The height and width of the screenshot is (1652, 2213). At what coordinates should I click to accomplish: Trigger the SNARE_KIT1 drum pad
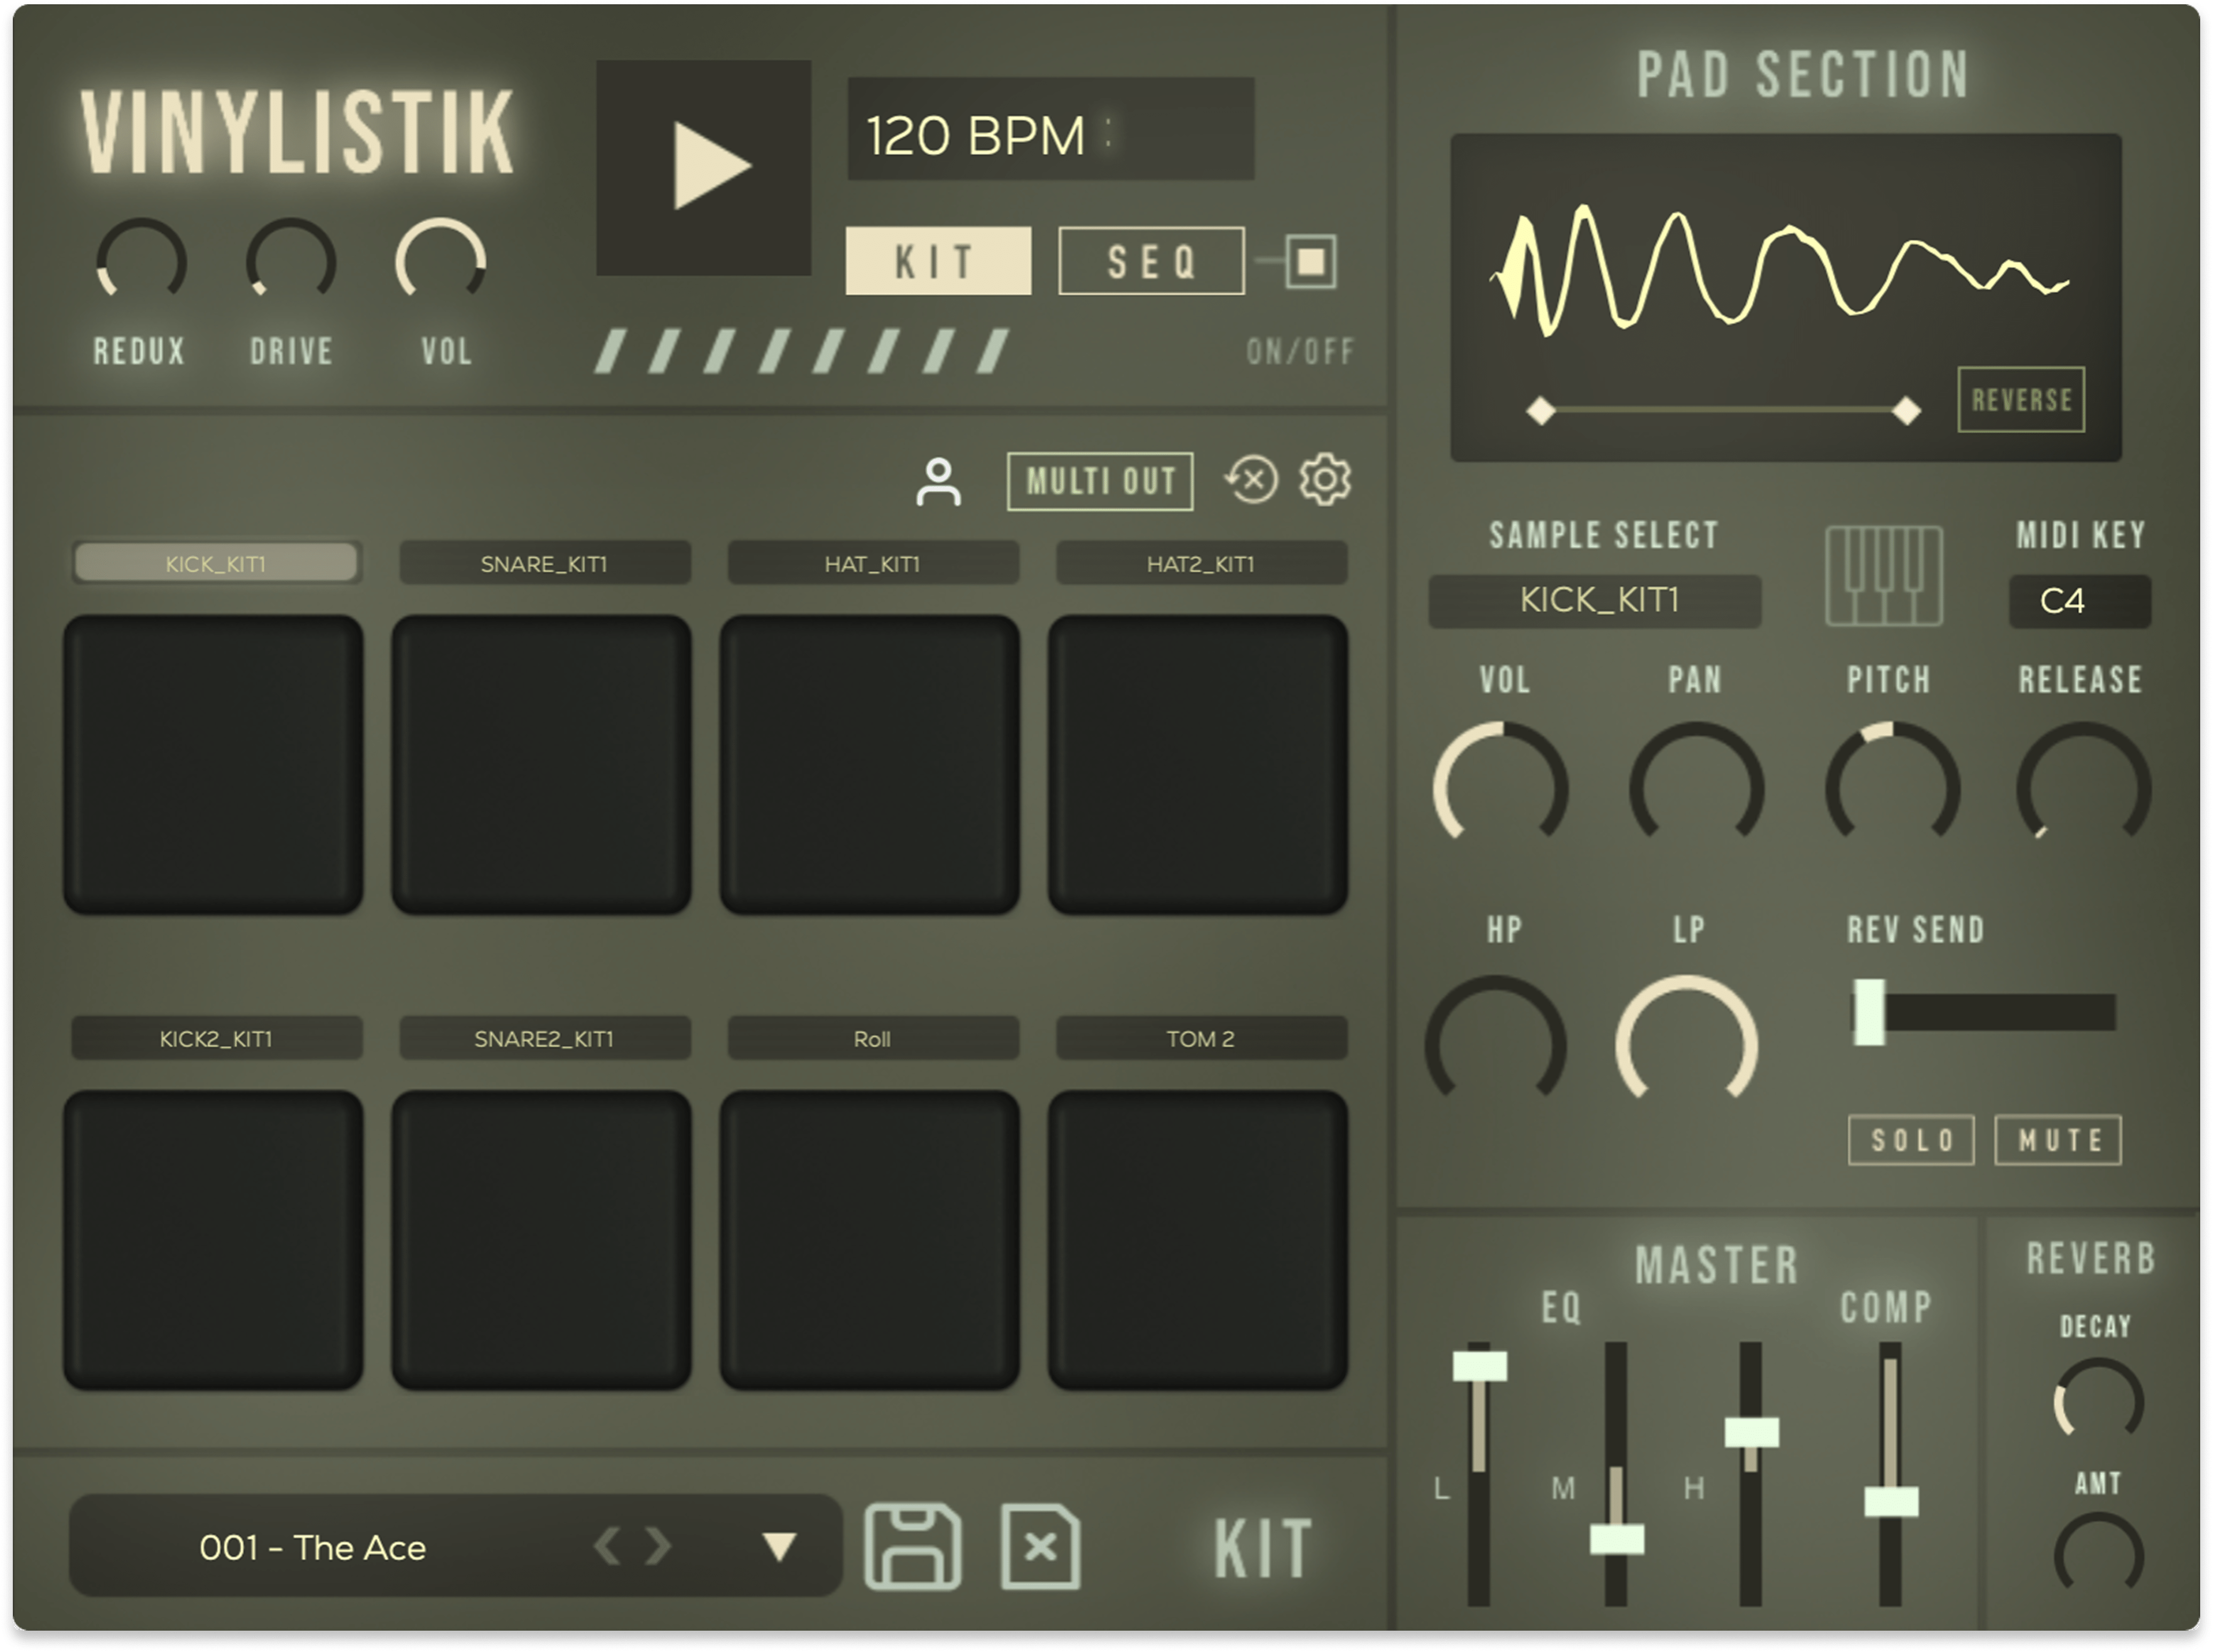pos(541,764)
